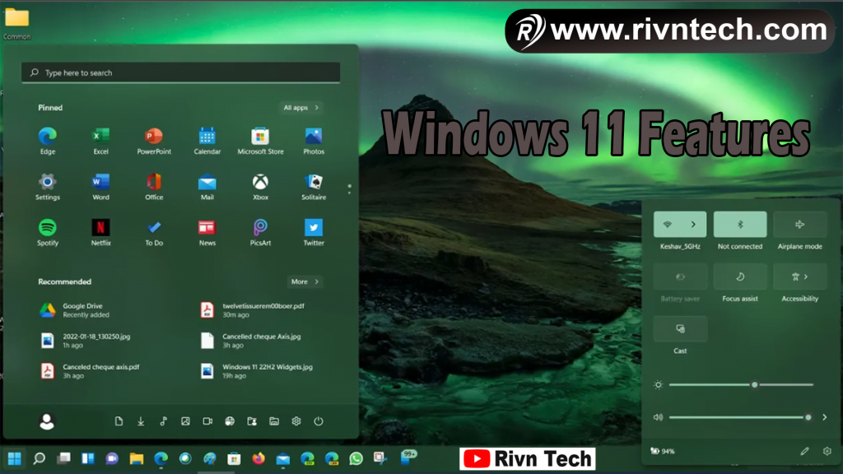Open the Settings gear in Start footer

pos(296,421)
